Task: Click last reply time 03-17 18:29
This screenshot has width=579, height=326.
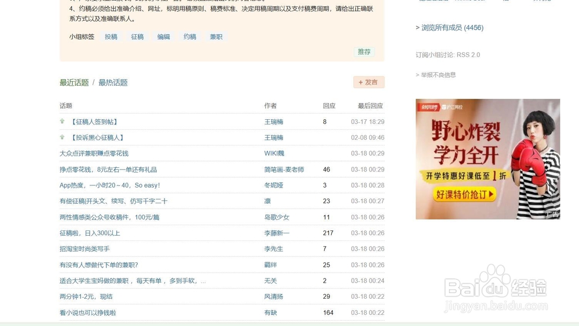Action: tap(368, 122)
